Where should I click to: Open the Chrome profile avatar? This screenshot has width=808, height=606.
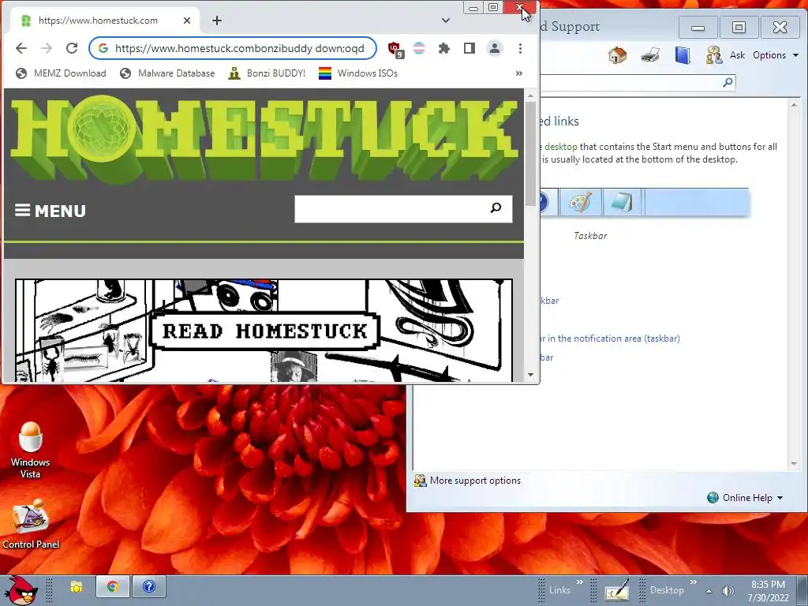tap(494, 48)
